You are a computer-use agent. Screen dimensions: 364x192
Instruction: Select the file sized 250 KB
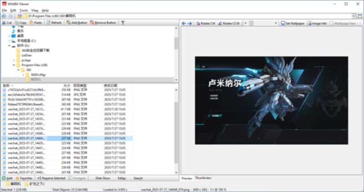click(x=67, y=89)
